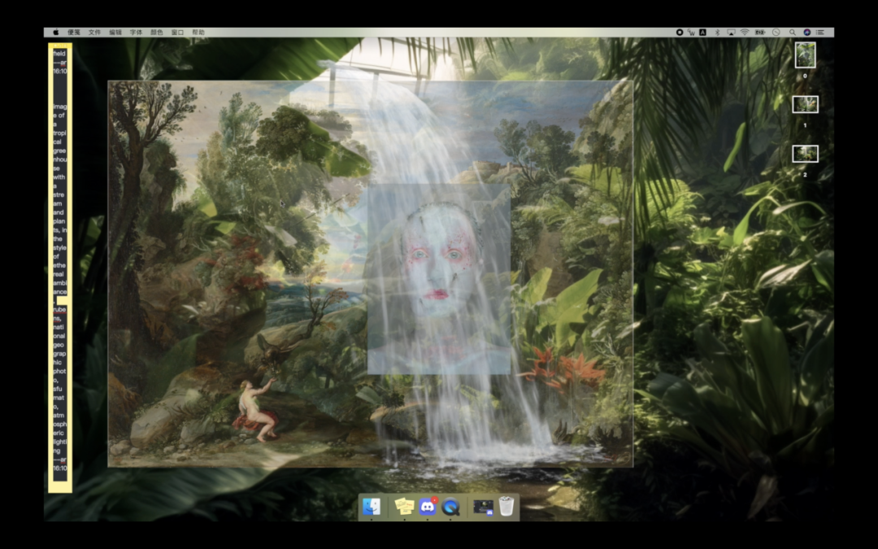Click the screen recording circle icon in menu bar

tap(680, 33)
